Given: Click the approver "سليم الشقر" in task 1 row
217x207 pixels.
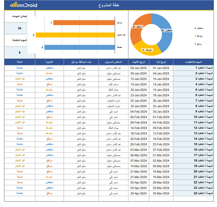Looking at the screenshot, I should [81, 68].
